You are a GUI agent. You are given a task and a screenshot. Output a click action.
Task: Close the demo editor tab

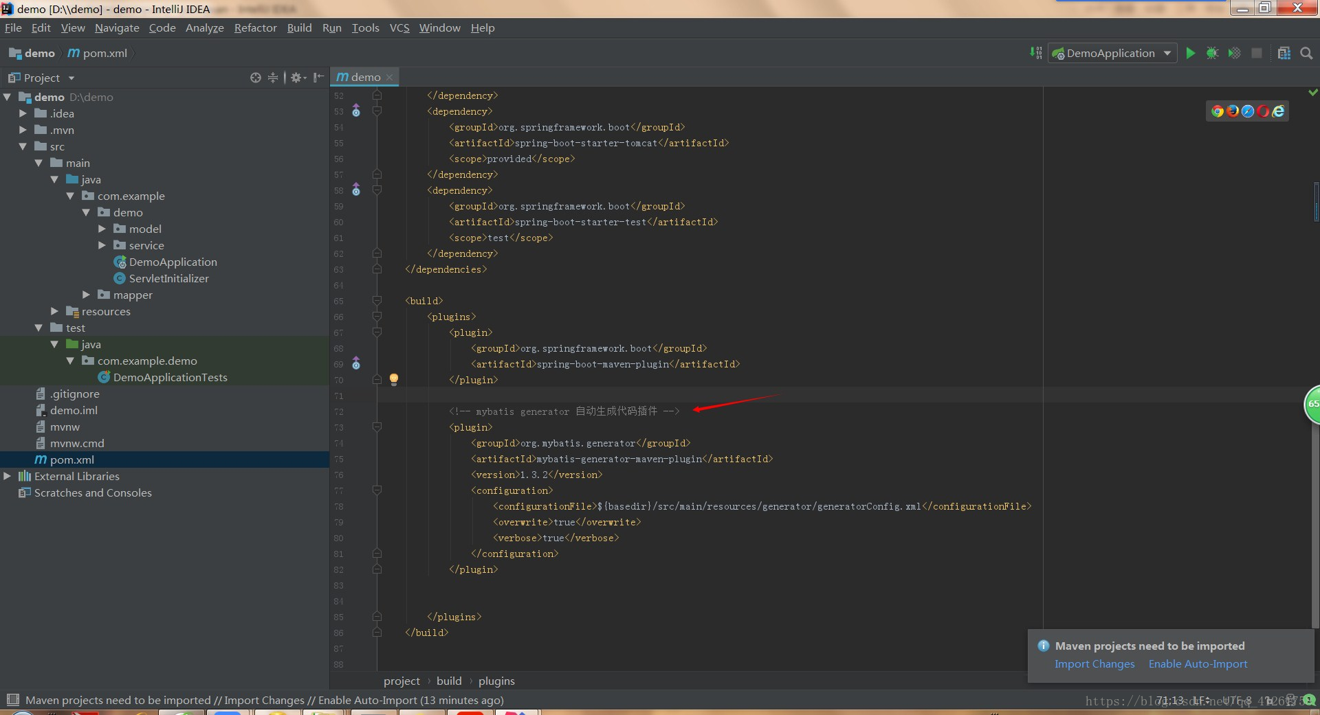pos(390,78)
